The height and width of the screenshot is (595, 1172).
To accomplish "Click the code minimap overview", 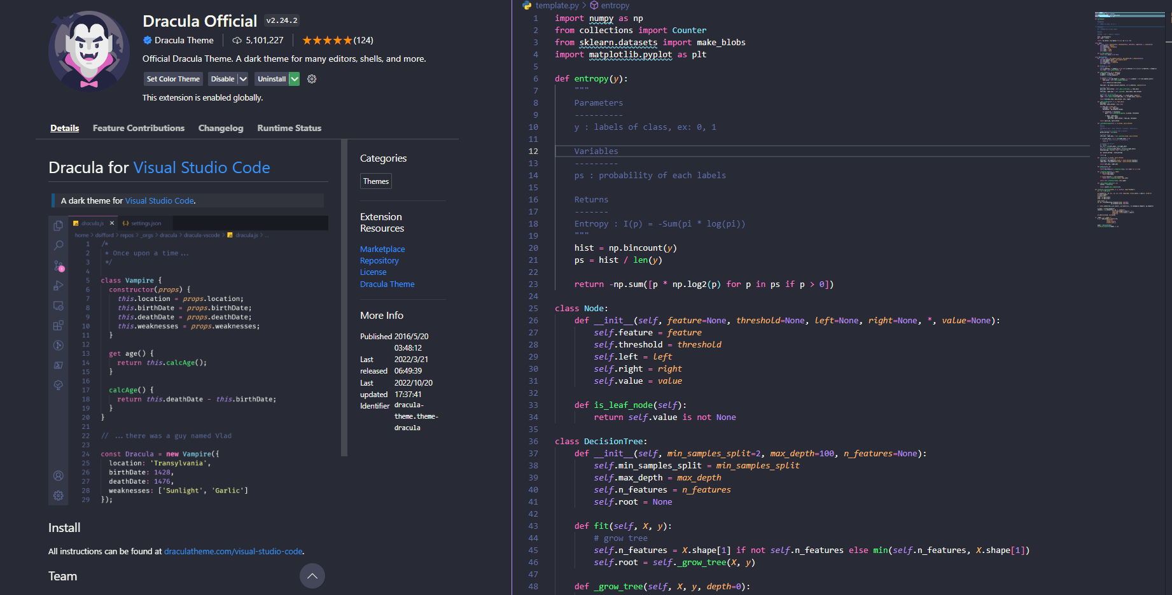I will [1129, 120].
